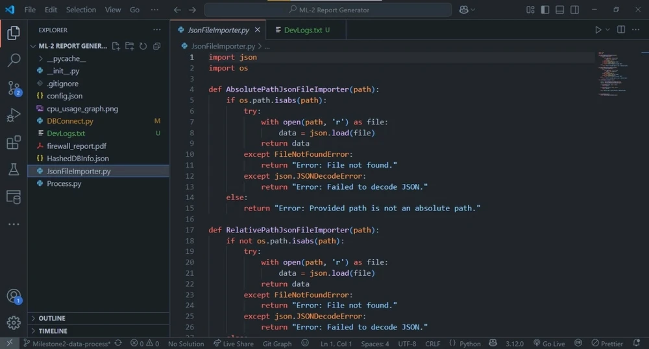
Task: Toggle the bottom panel visibility
Action: (x=559, y=10)
